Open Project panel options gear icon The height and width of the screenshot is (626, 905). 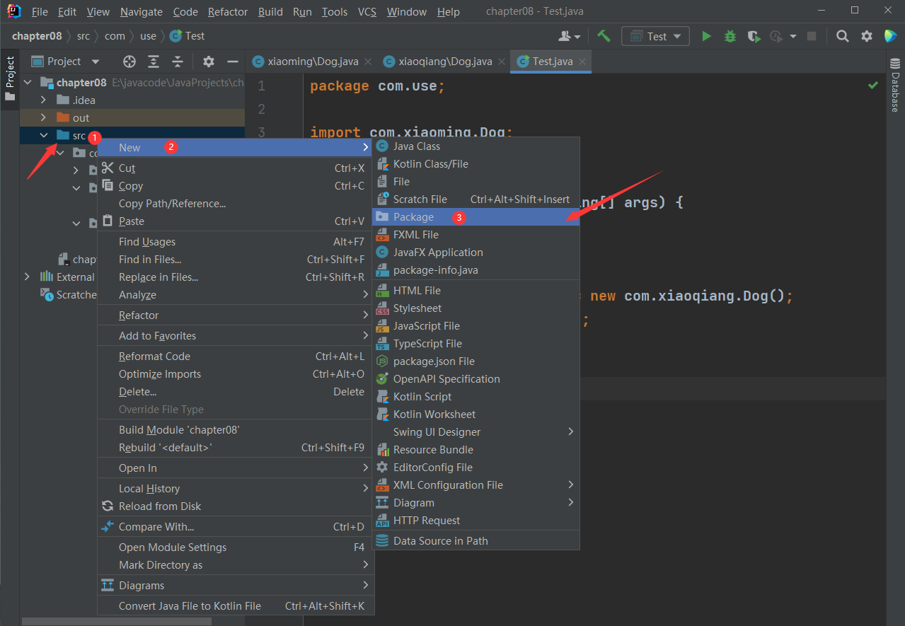pos(208,62)
